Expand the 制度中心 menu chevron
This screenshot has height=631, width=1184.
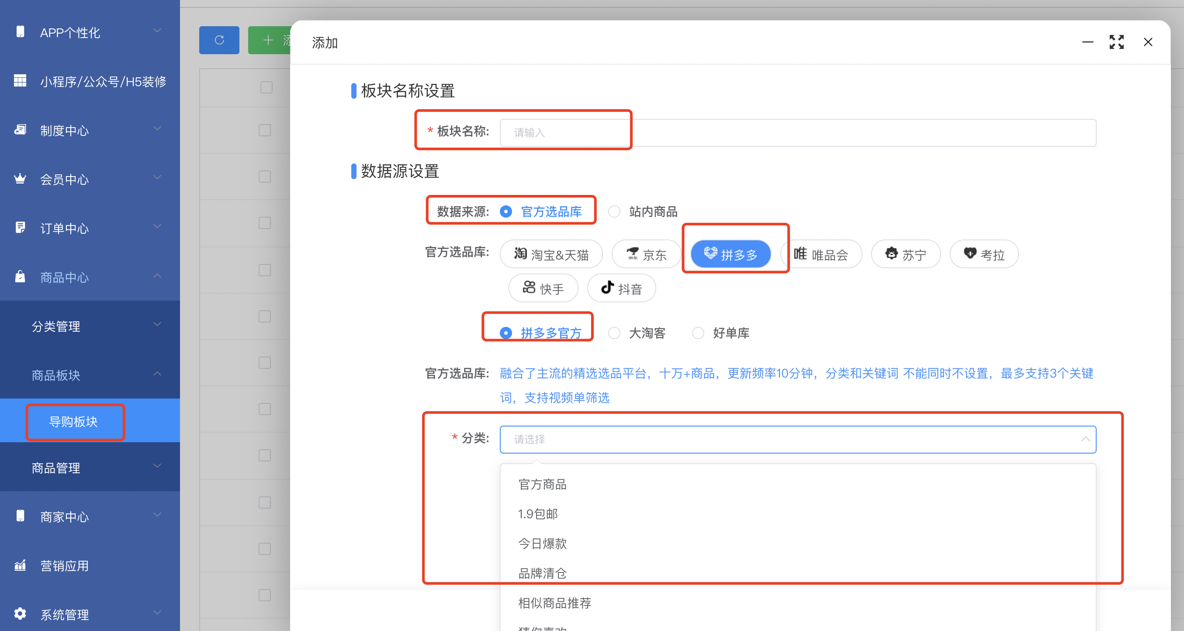coord(157,128)
